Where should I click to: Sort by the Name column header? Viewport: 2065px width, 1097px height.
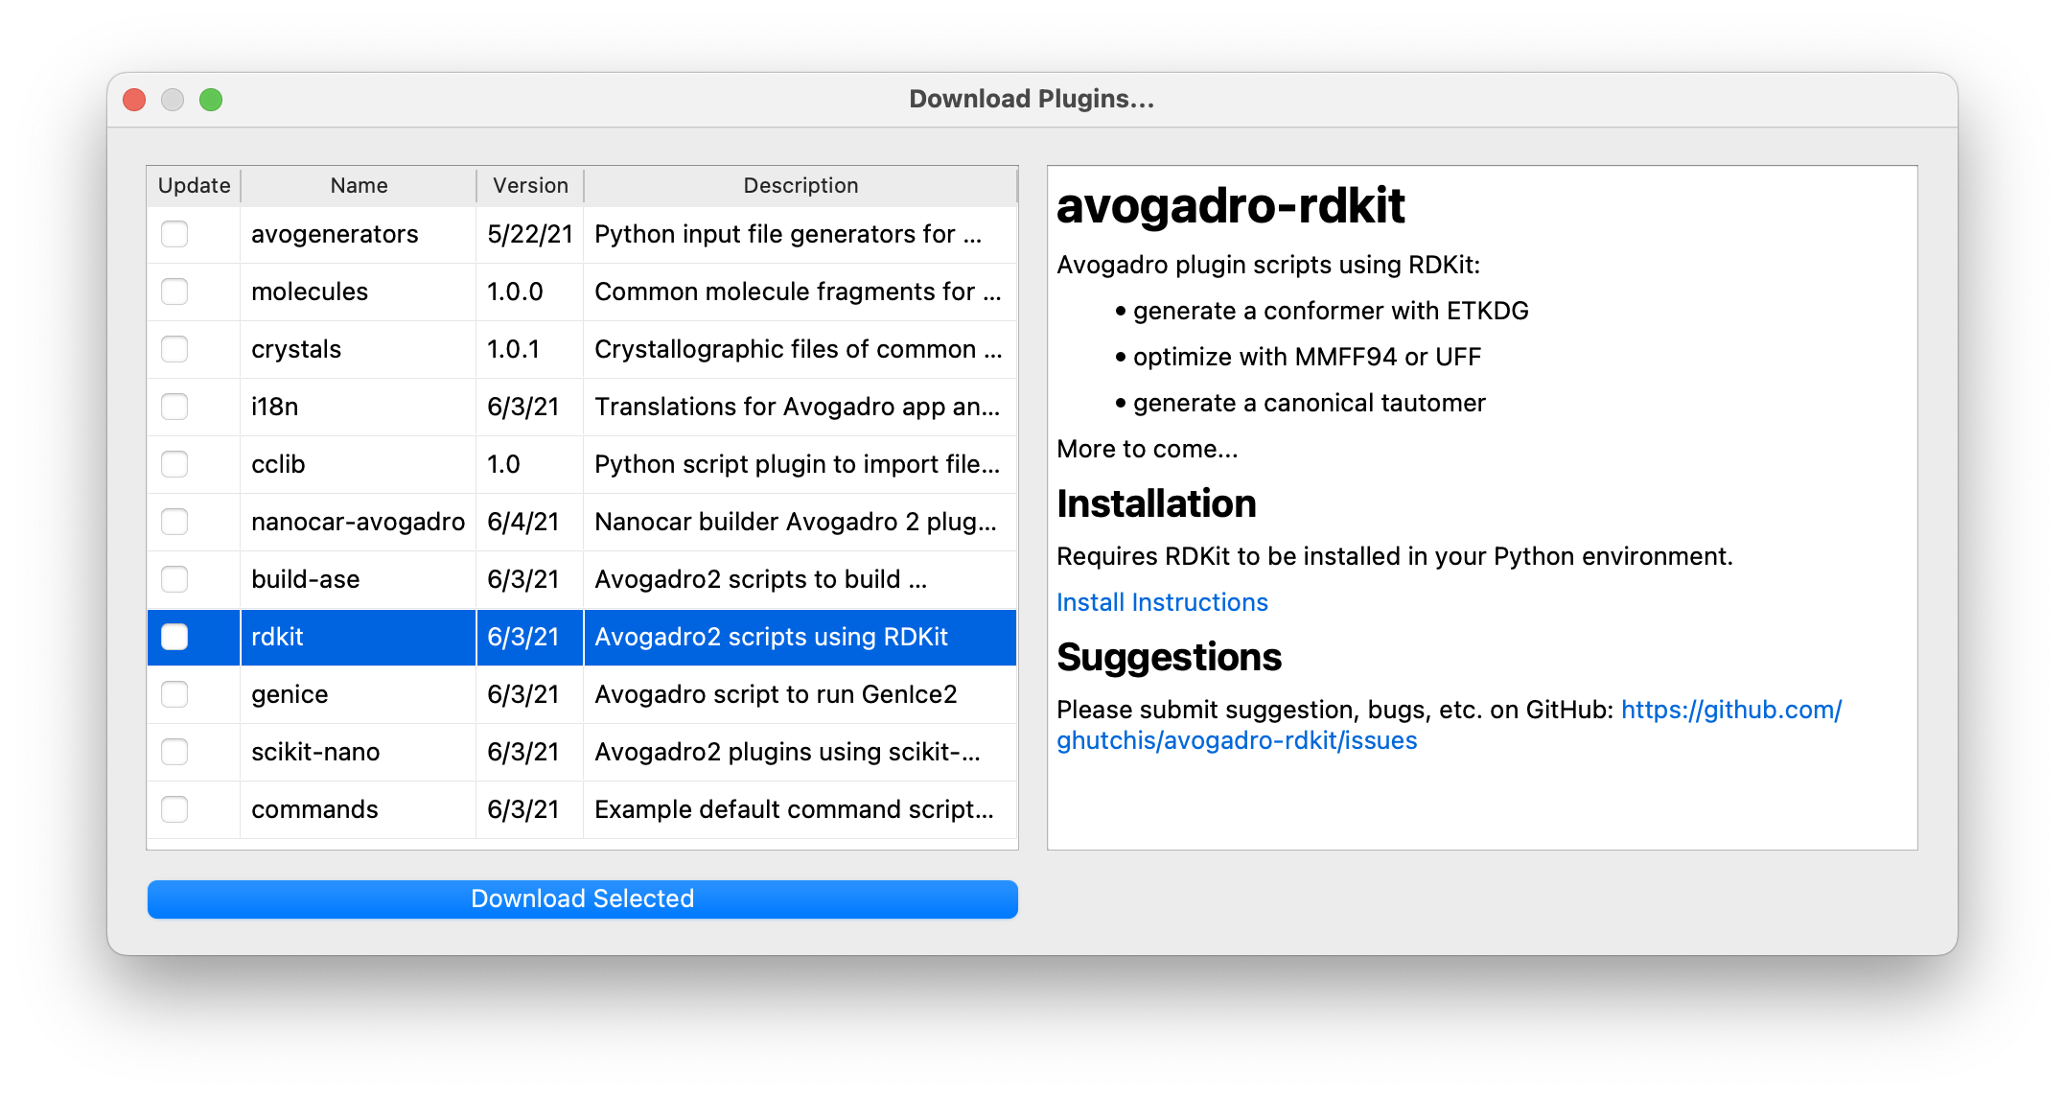tap(359, 185)
